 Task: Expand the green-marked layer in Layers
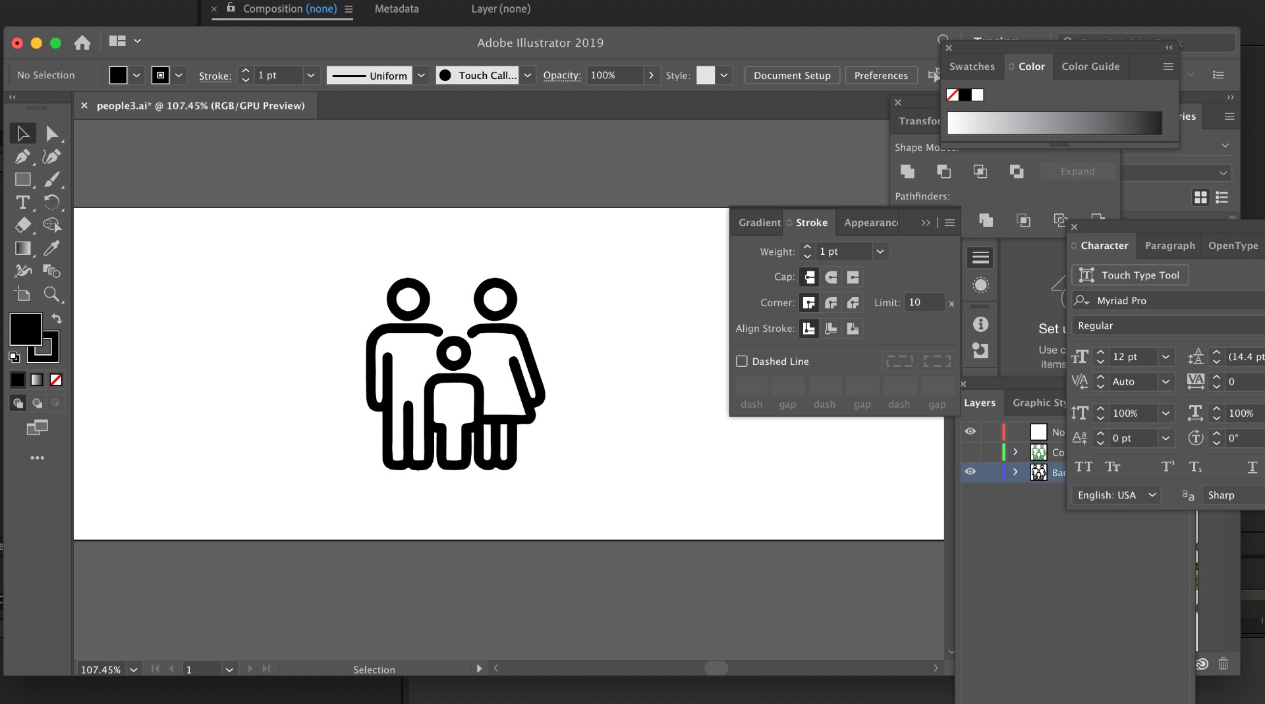[1015, 452]
